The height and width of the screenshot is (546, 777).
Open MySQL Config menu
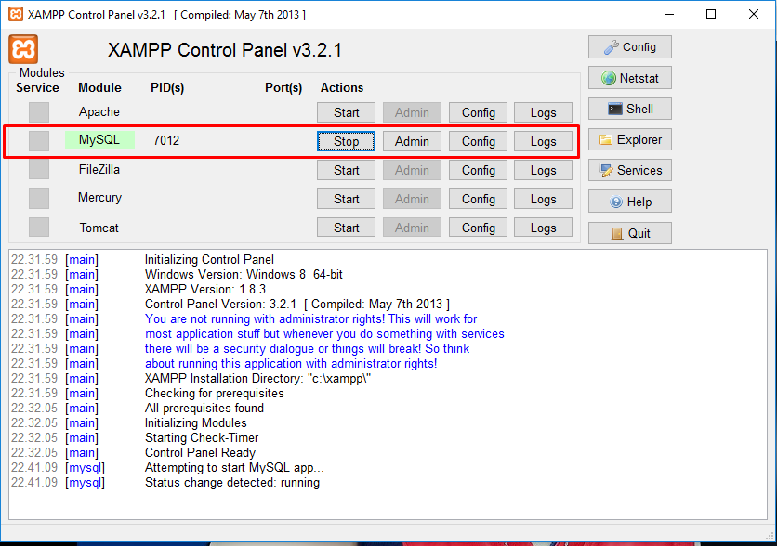479,141
